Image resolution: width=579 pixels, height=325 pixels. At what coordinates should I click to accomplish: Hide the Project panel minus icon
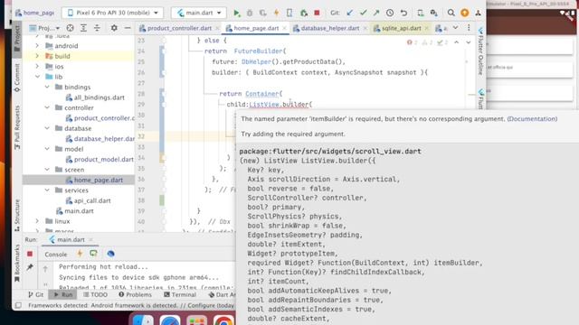[128, 28]
